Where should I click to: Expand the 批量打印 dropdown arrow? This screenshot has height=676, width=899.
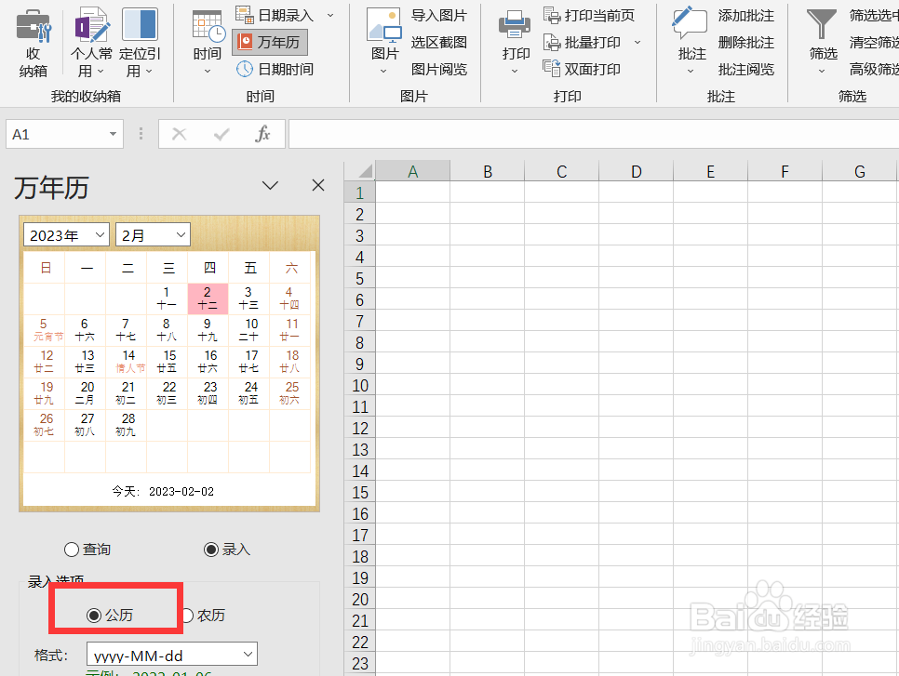pos(637,43)
